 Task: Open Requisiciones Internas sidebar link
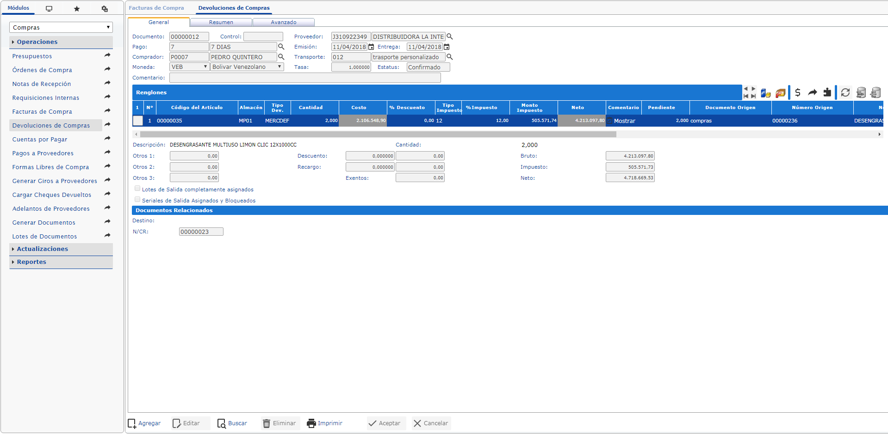[x=46, y=98]
